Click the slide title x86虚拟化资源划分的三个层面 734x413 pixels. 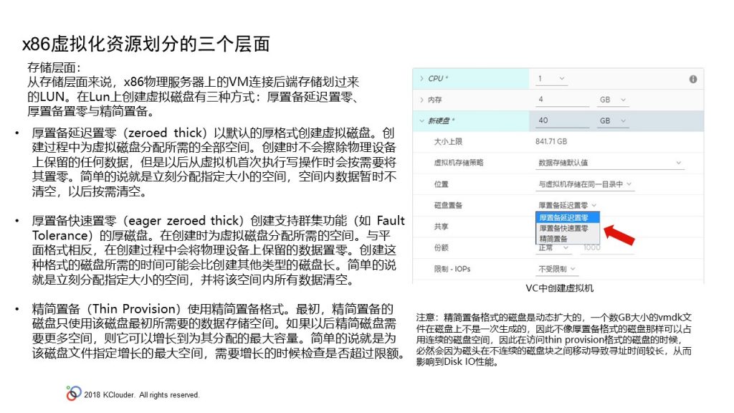pyautogui.click(x=146, y=44)
